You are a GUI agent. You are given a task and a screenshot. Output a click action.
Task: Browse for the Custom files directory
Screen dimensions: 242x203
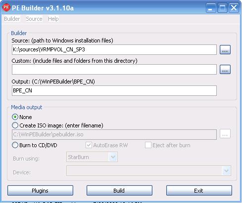[x=225, y=69]
